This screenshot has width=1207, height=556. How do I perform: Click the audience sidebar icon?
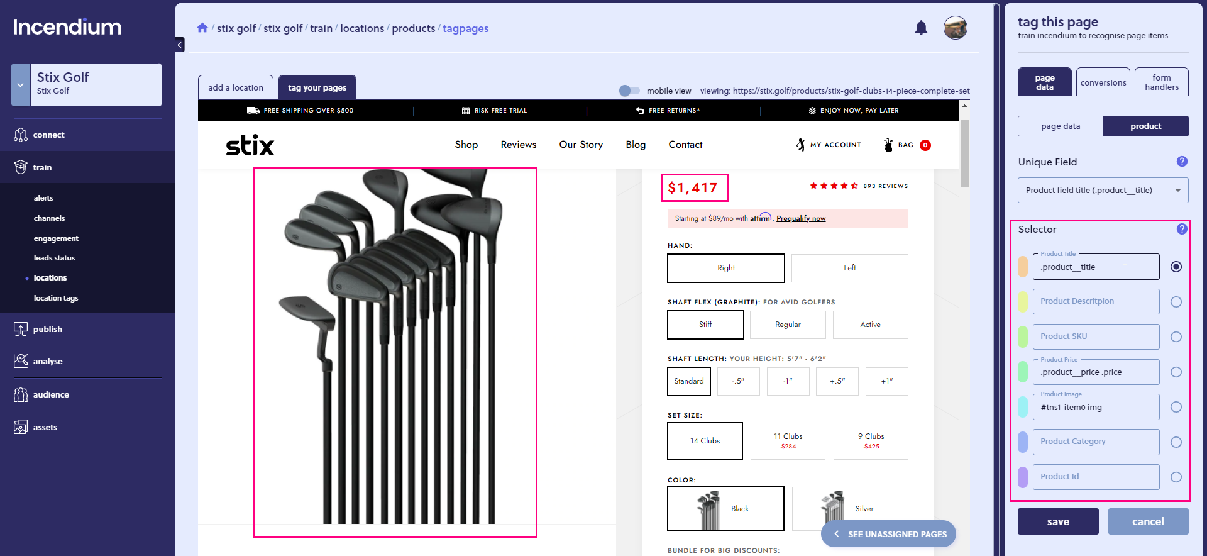click(21, 394)
